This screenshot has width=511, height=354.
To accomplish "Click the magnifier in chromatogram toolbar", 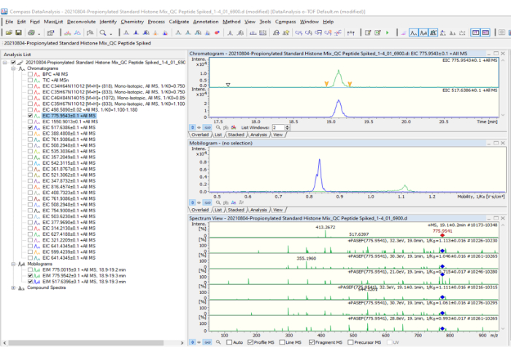I will coord(218,128).
